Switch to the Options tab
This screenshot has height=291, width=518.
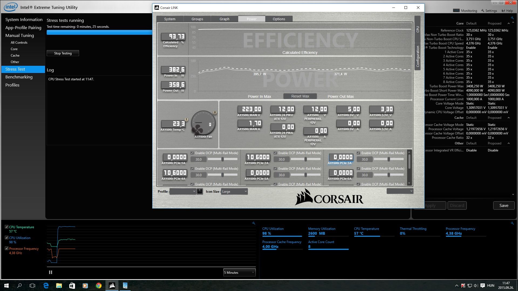pos(279,19)
